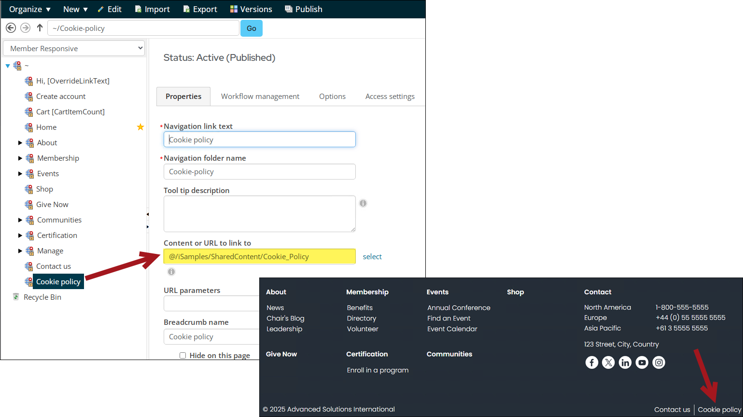743x417 pixels.
Task: Open the Member Responsive site dropdown
Action: tap(74, 48)
